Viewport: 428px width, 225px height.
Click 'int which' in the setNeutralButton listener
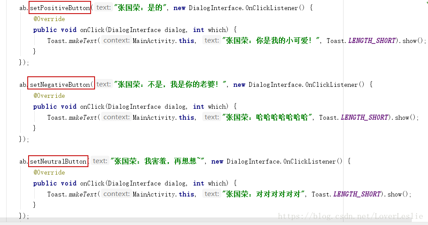coord(210,183)
